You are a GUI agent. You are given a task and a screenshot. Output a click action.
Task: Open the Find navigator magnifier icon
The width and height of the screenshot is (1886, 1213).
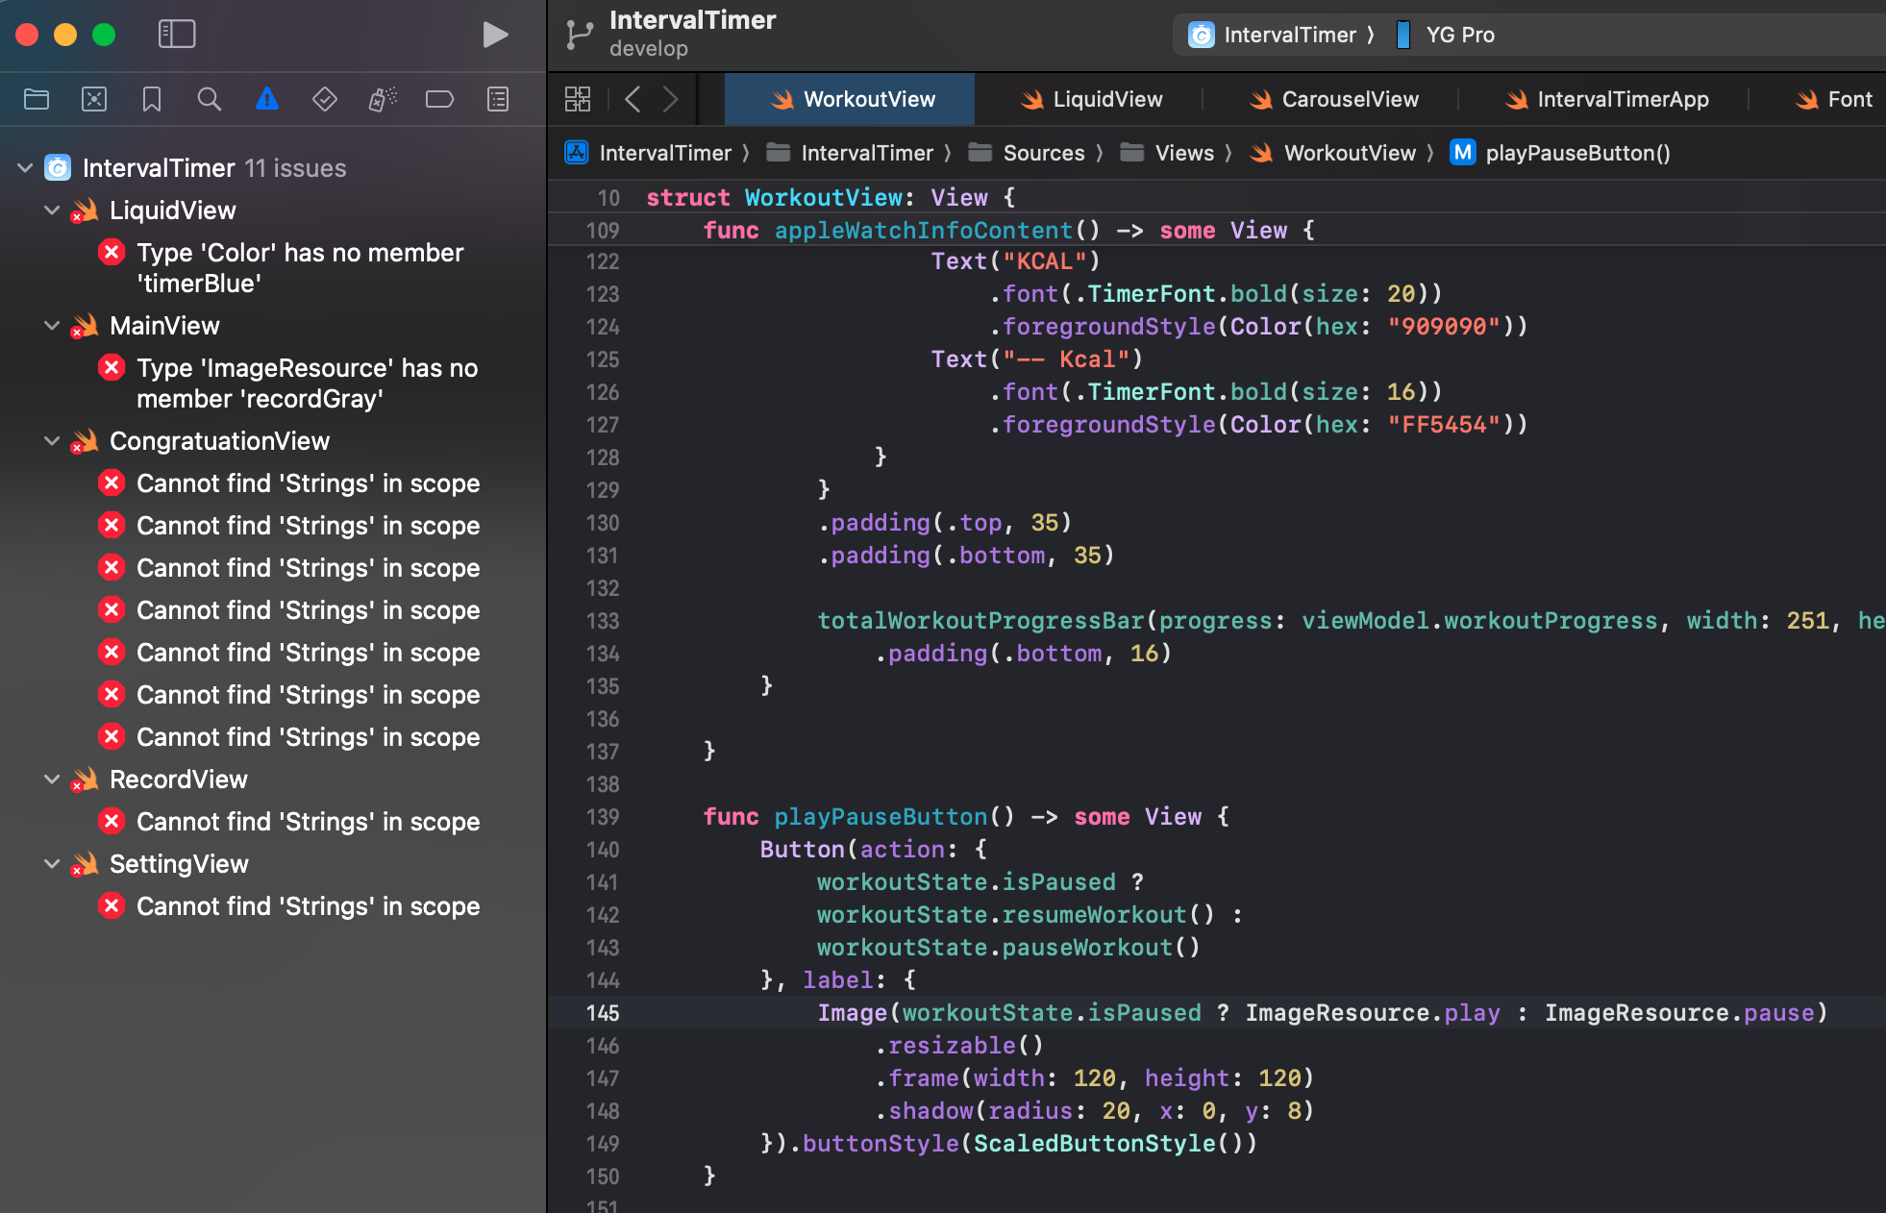(209, 99)
